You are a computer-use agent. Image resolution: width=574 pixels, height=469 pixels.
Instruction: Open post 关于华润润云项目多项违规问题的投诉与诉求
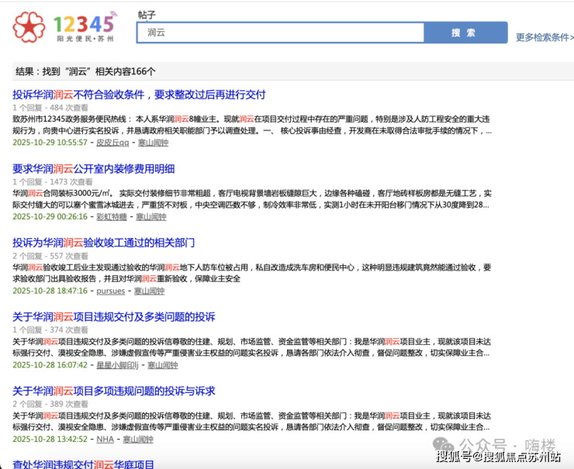click(x=114, y=391)
